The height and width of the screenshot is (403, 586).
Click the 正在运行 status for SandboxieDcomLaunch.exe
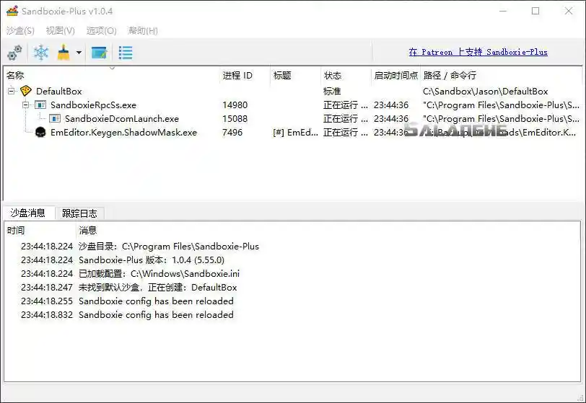click(346, 119)
